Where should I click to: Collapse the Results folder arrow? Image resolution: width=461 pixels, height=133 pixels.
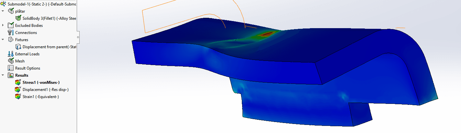click(3, 75)
